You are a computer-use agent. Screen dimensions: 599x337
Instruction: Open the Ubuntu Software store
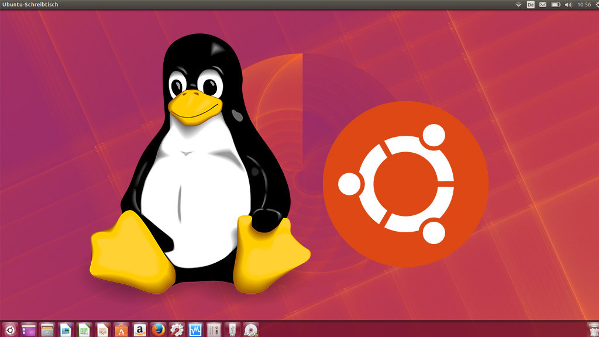point(121,329)
